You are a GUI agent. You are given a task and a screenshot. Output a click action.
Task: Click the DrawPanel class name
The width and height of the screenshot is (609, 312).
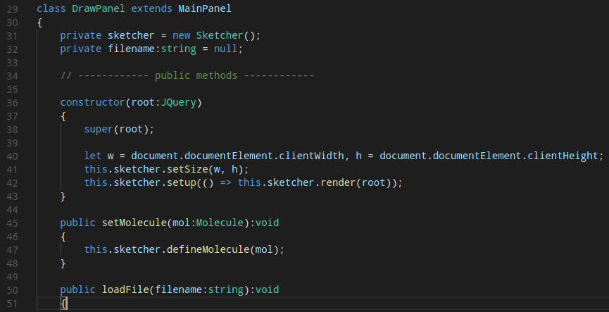pyautogui.click(x=95, y=8)
